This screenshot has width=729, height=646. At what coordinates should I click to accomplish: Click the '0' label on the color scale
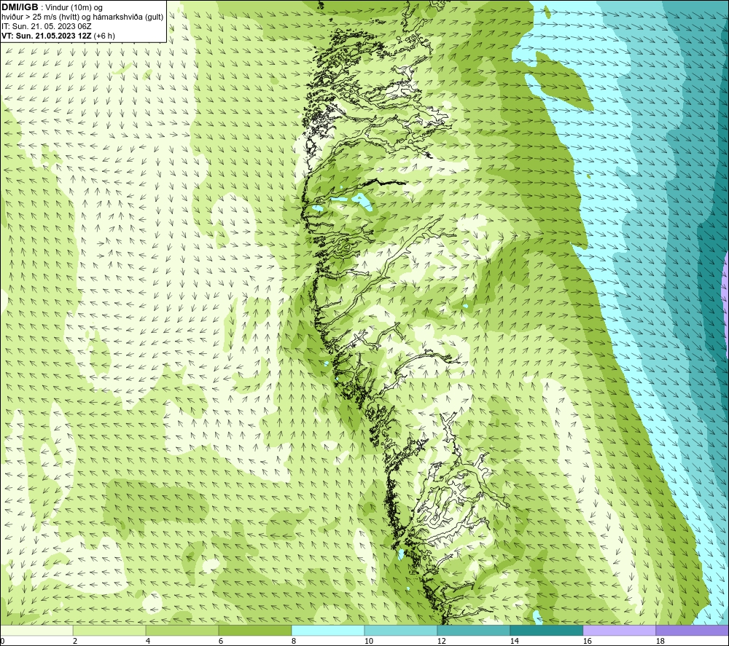(3, 642)
